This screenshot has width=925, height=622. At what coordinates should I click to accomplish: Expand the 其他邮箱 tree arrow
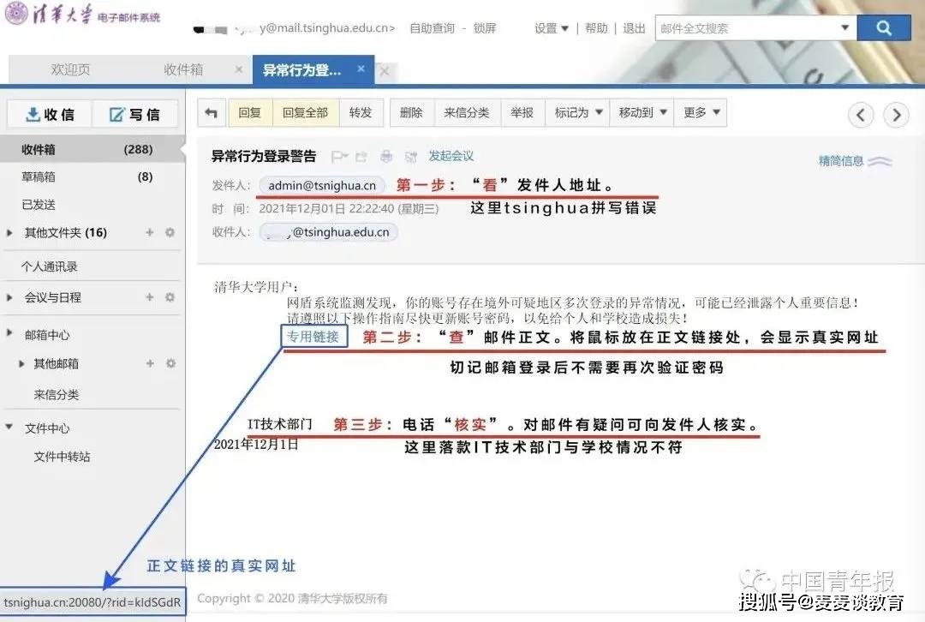(21, 363)
